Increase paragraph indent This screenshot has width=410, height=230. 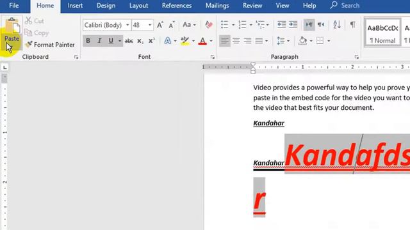point(293,25)
